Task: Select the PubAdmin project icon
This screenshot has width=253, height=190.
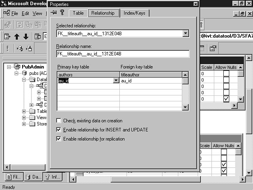Action: tap(17, 67)
